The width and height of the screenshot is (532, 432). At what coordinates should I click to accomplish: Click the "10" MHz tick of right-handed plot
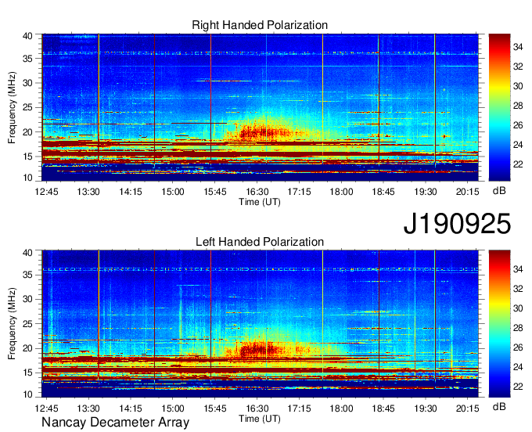pyautogui.click(x=28, y=178)
